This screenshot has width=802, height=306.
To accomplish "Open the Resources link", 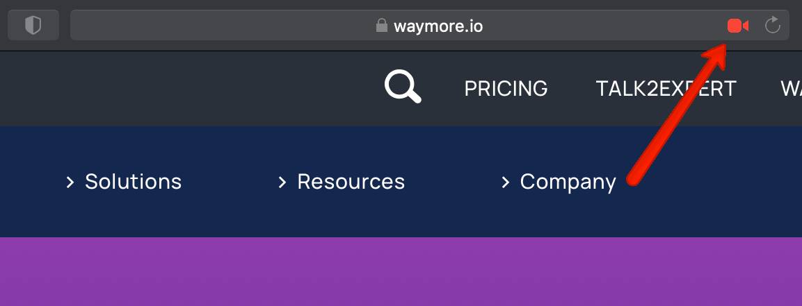I will tap(351, 182).
